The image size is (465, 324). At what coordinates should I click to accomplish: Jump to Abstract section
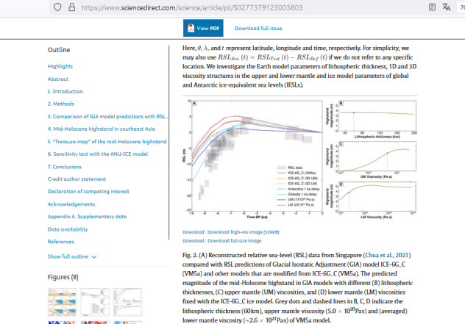(x=58, y=79)
